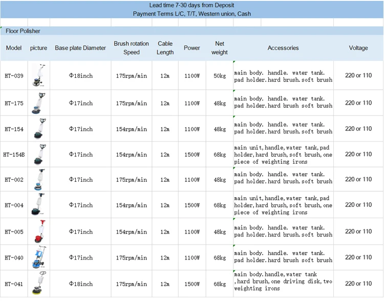
Task: Select the red HT-005 machine image
Action: (x=38, y=231)
